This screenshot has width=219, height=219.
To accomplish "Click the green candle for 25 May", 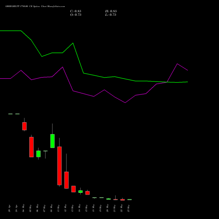I will click(130, 199).
